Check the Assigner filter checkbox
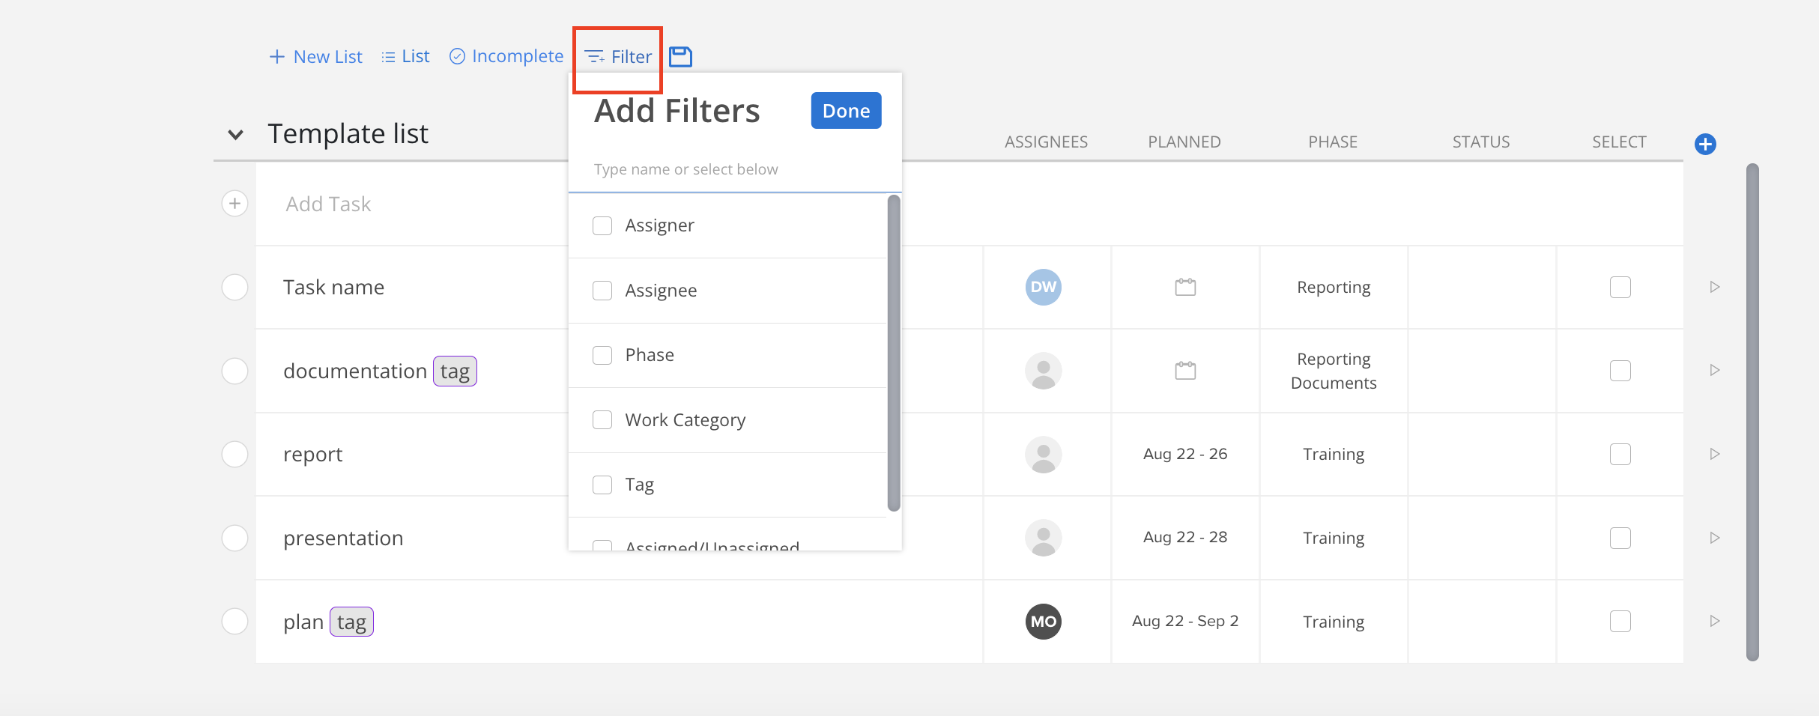 [x=602, y=225]
